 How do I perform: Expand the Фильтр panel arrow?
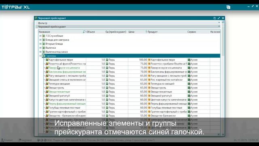(x=219, y=23)
